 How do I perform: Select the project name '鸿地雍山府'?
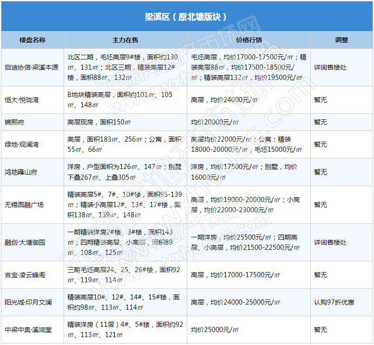tap(21, 172)
